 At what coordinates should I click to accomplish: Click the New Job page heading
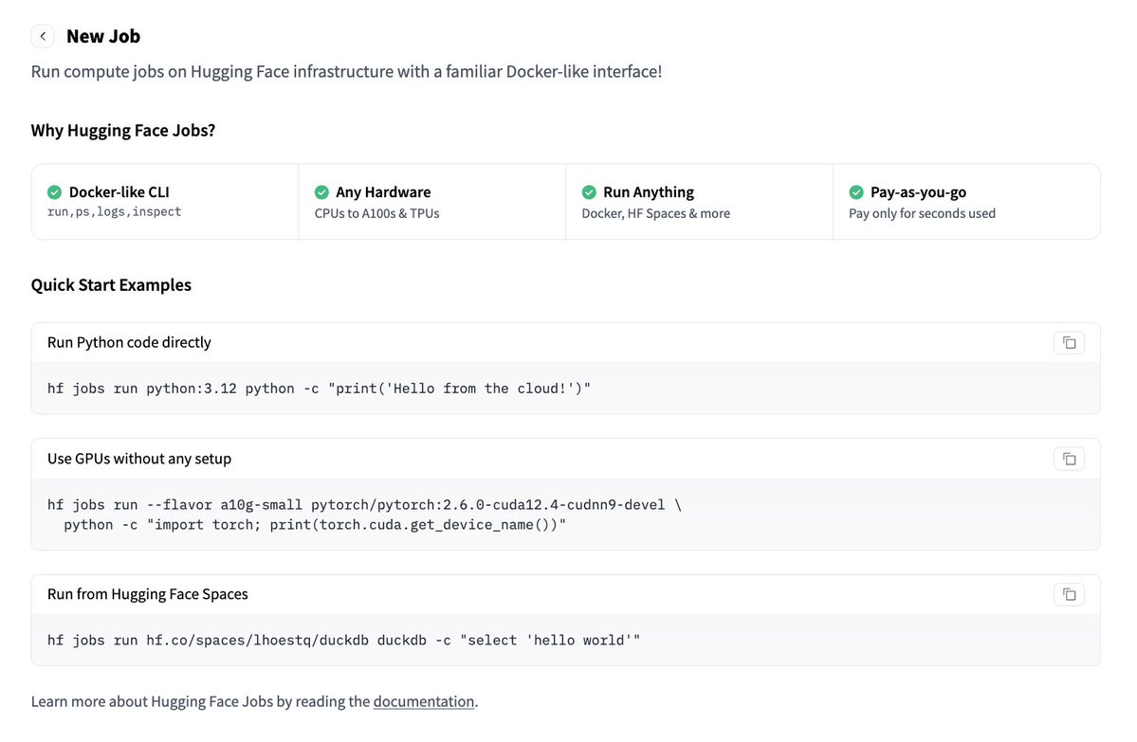103,36
